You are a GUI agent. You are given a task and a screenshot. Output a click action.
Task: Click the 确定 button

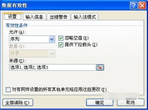pos(100,102)
